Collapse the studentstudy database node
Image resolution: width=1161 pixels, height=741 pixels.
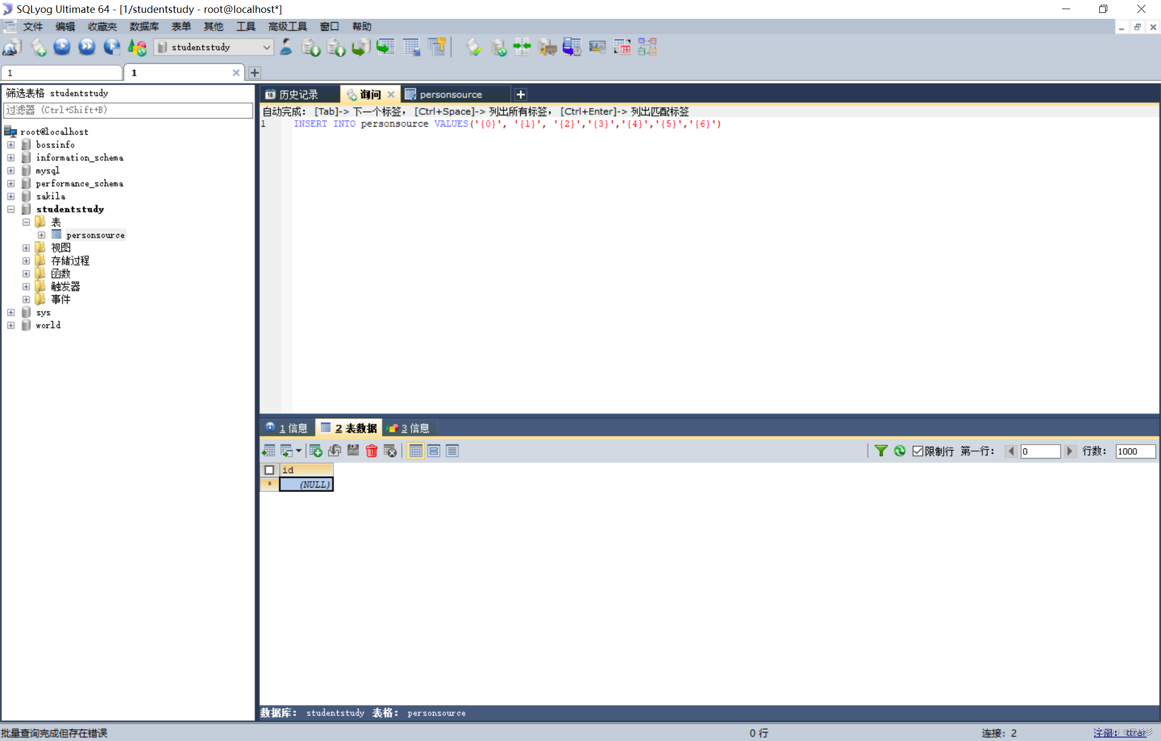(11, 209)
